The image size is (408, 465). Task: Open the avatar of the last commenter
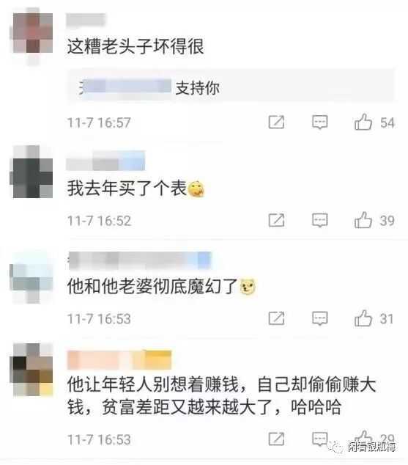[32, 369]
